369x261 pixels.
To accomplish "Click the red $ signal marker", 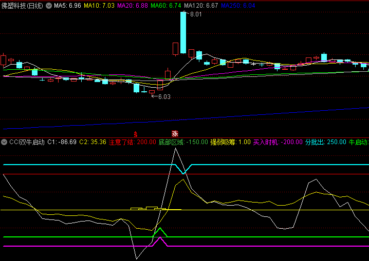I will (135, 133).
